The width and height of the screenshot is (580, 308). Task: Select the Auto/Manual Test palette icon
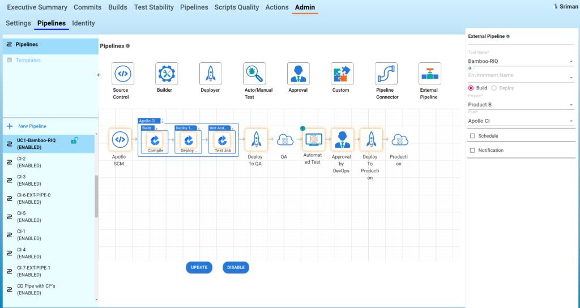254,74
